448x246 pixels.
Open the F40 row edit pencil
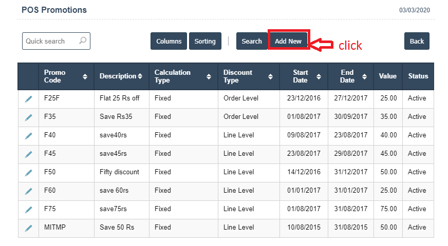click(28, 136)
